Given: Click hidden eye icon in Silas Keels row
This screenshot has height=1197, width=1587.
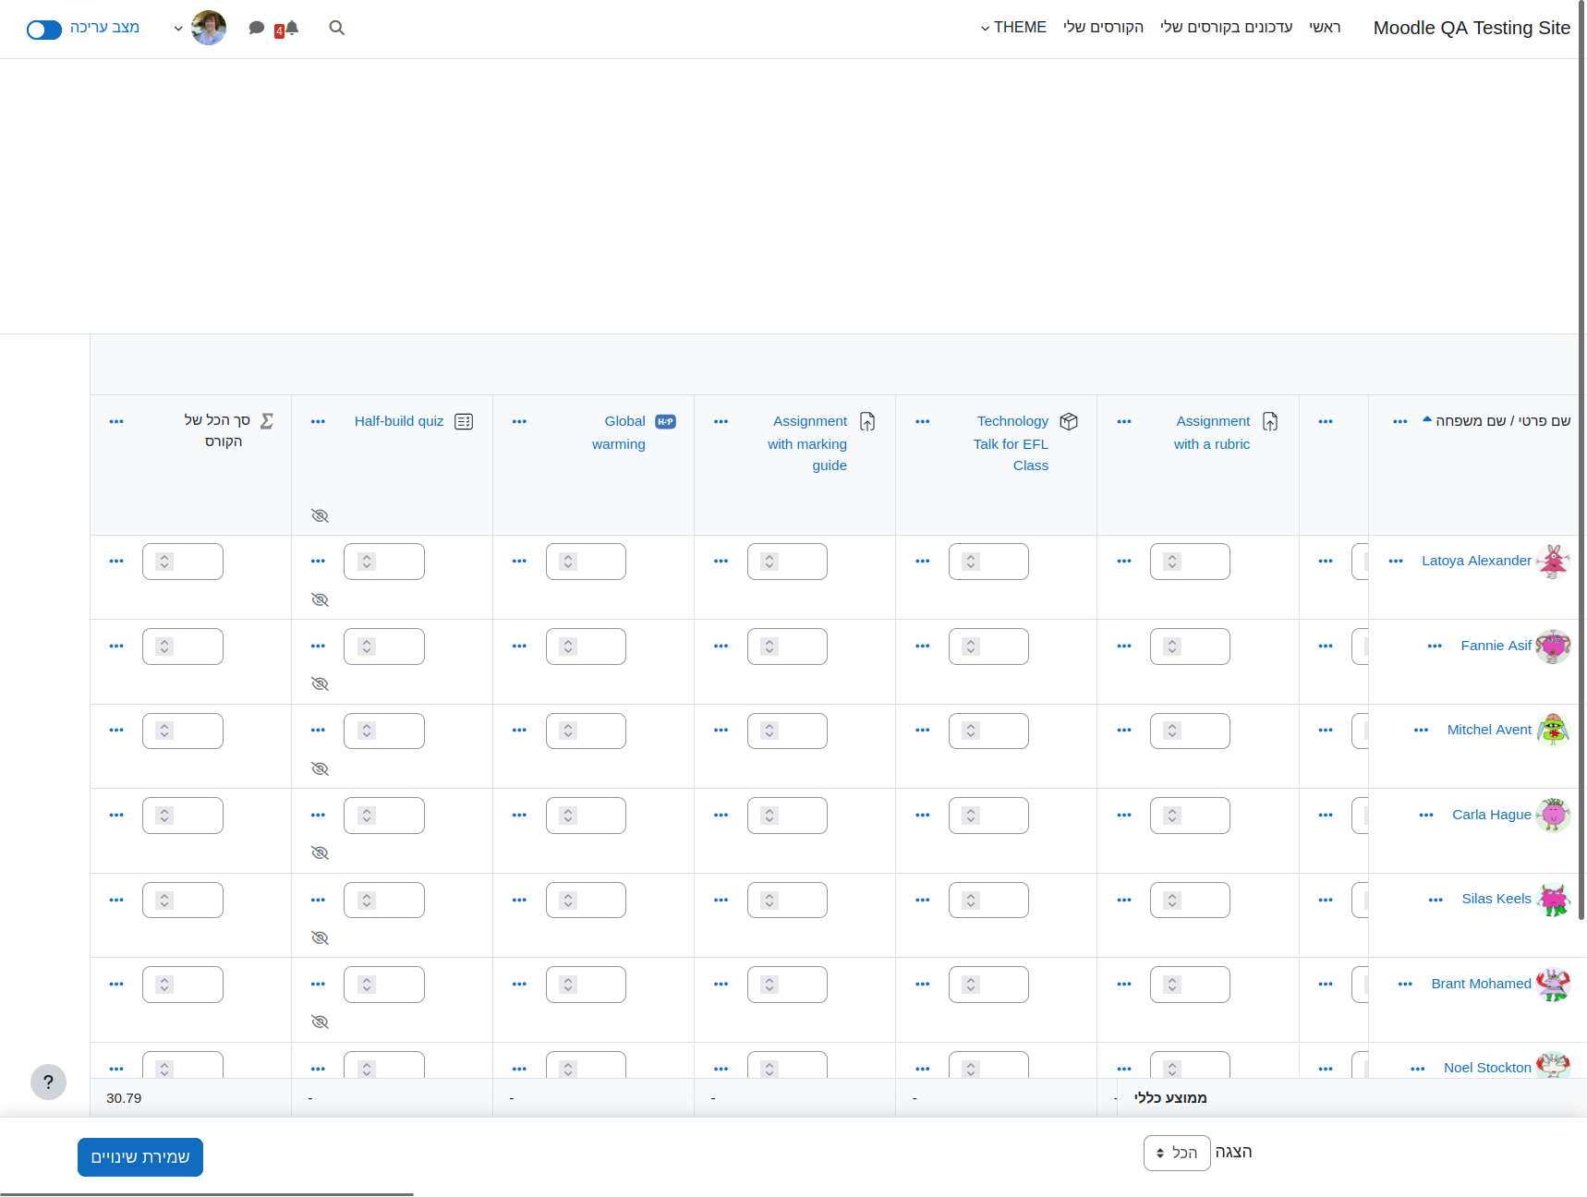Looking at the screenshot, I should pos(321,937).
